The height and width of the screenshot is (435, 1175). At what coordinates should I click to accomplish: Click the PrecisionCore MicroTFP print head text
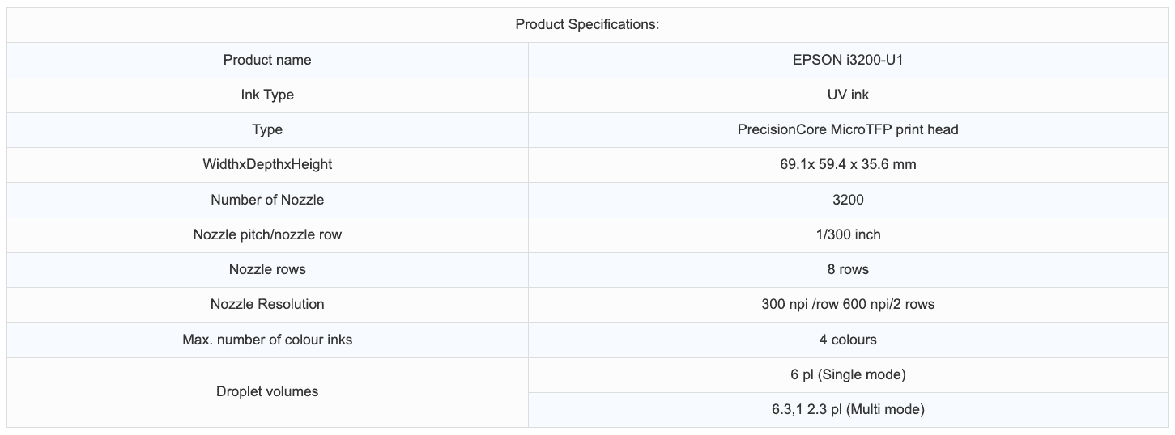[848, 129]
